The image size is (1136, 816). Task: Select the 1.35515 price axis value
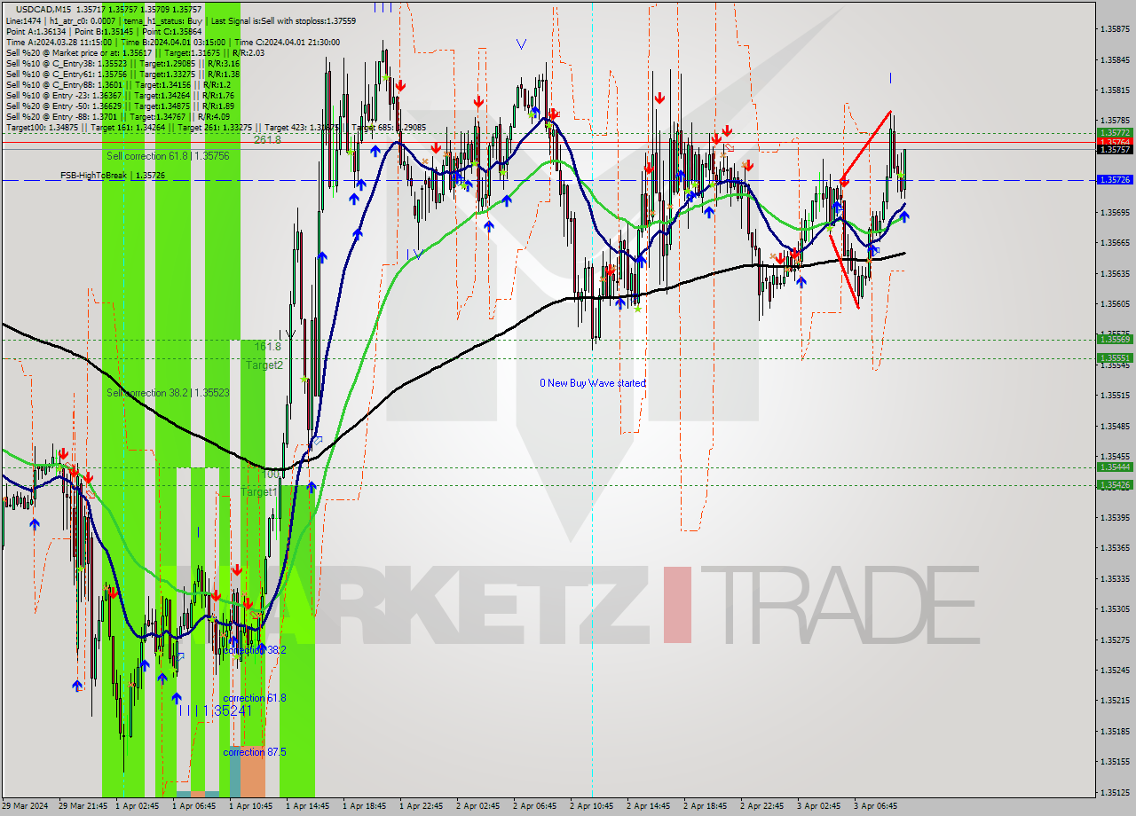tap(1115, 396)
